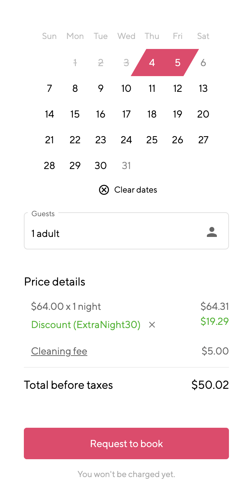The width and height of the screenshot is (240, 486).
Task: Select the highlighted date 5
Action: [178, 63]
